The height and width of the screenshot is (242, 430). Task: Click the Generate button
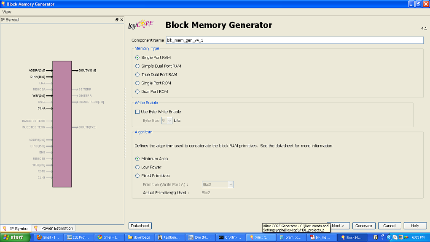tap(363, 225)
